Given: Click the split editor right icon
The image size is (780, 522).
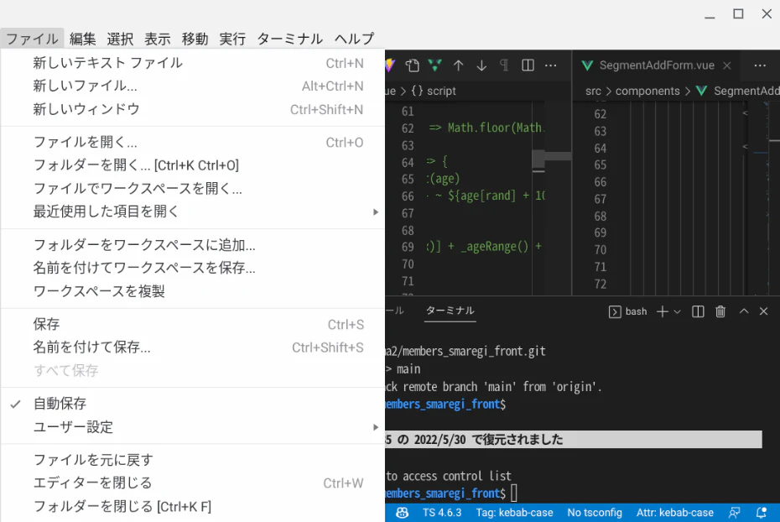Looking at the screenshot, I should pos(528,65).
